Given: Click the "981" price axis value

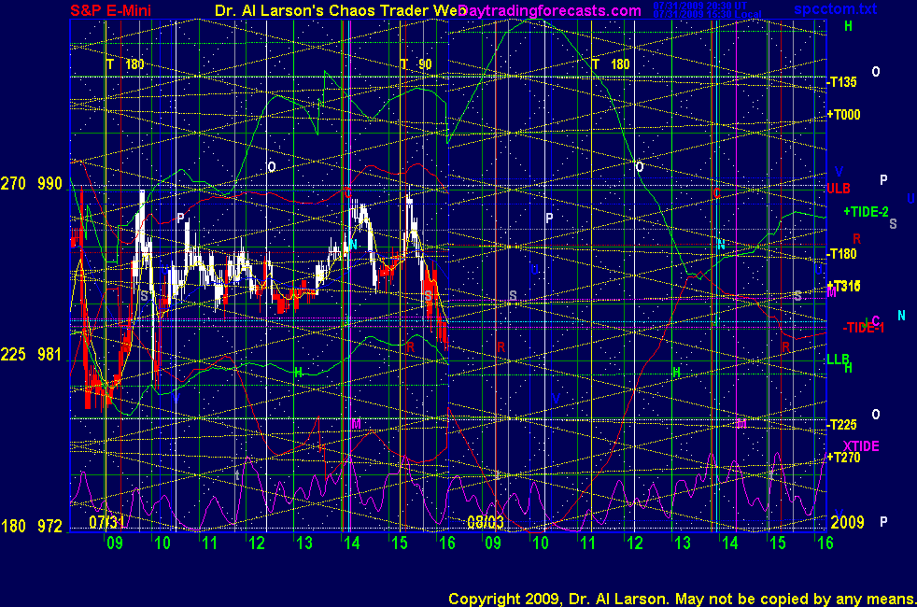Looking at the screenshot, I should [x=49, y=354].
